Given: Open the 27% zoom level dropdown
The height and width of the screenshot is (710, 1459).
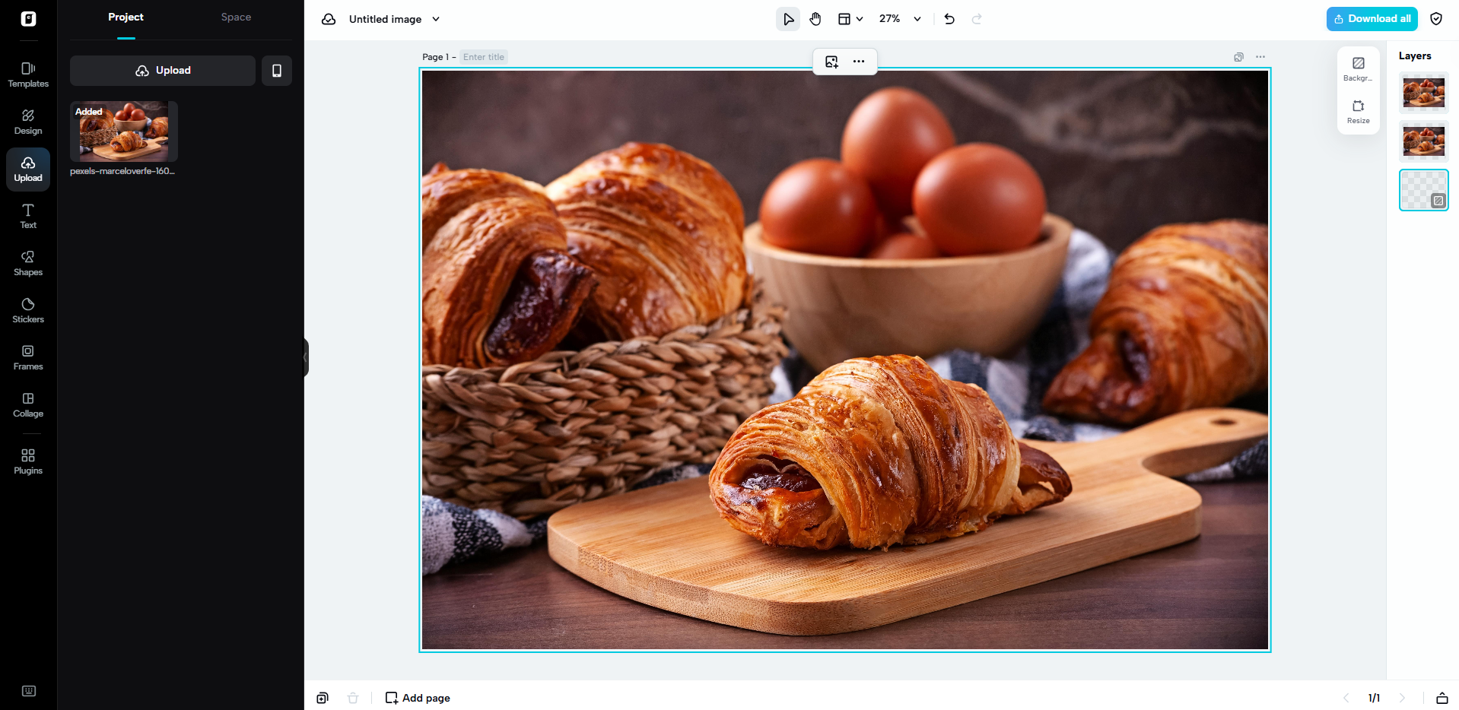Looking at the screenshot, I should (x=900, y=19).
